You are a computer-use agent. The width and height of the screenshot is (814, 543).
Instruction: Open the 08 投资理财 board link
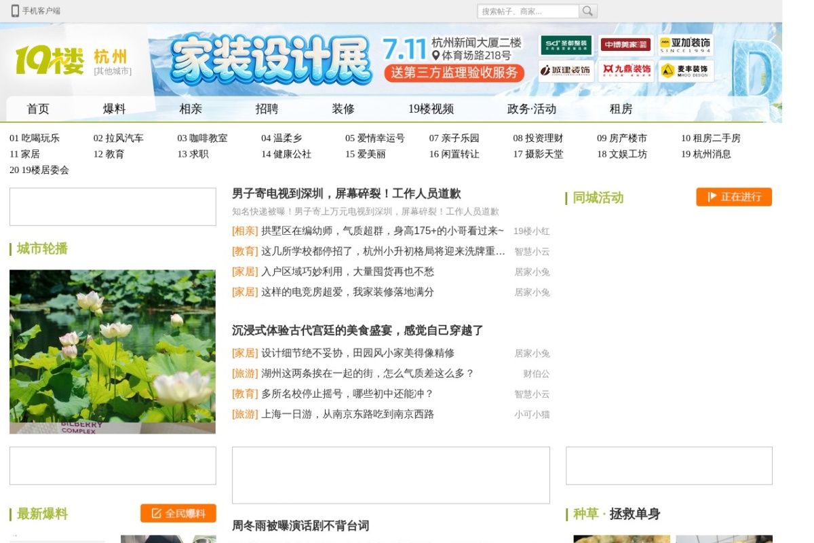(x=538, y=138)
